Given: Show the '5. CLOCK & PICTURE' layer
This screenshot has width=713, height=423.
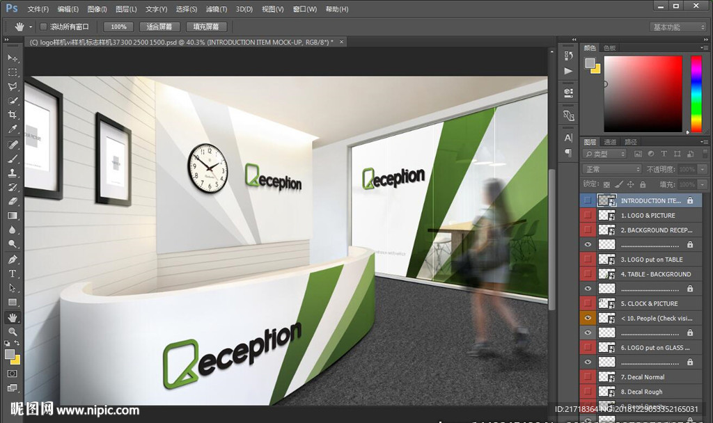Looking at the screenshot, I should pos(588,303).
